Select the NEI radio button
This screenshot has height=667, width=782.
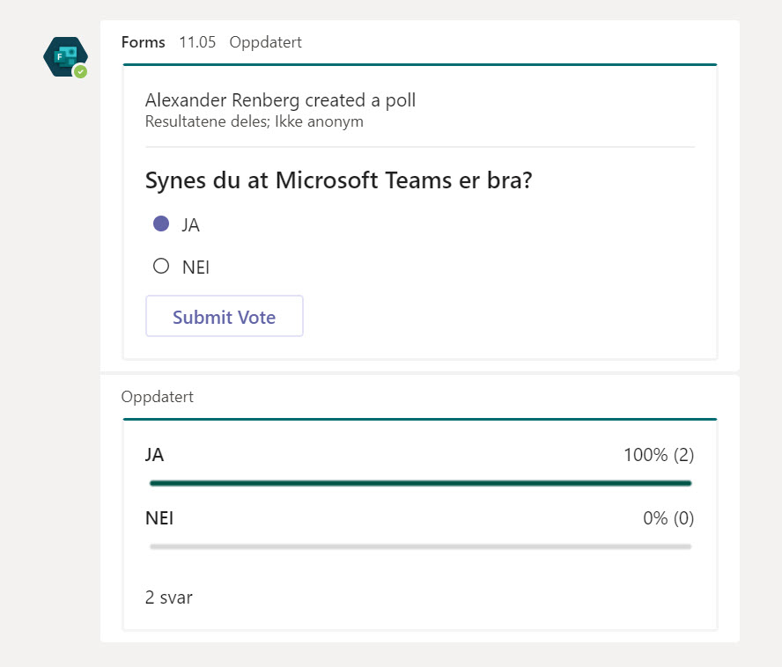click(x=159, y=266)
